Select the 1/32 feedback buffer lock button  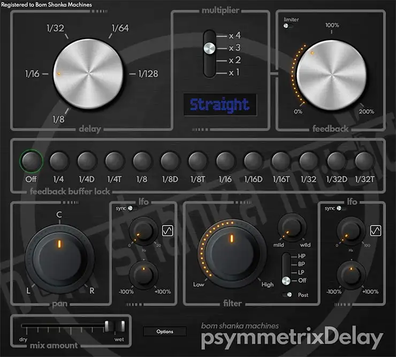[x=309, y=161]
